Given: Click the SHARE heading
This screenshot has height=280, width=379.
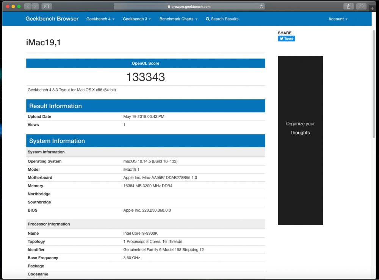Looking at the screenshot, I should [x=285, y=33].
